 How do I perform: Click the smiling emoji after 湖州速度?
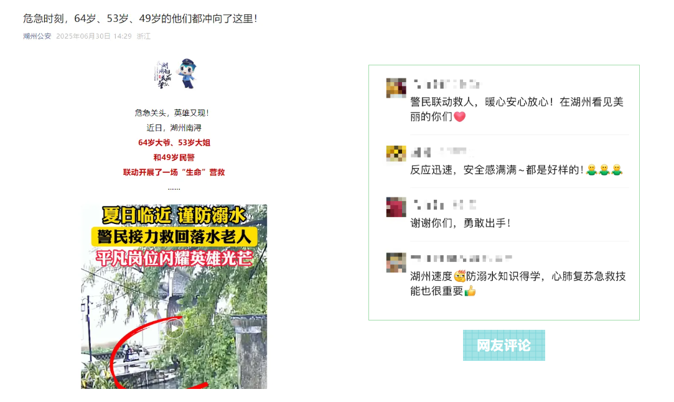tap(459, 276)
